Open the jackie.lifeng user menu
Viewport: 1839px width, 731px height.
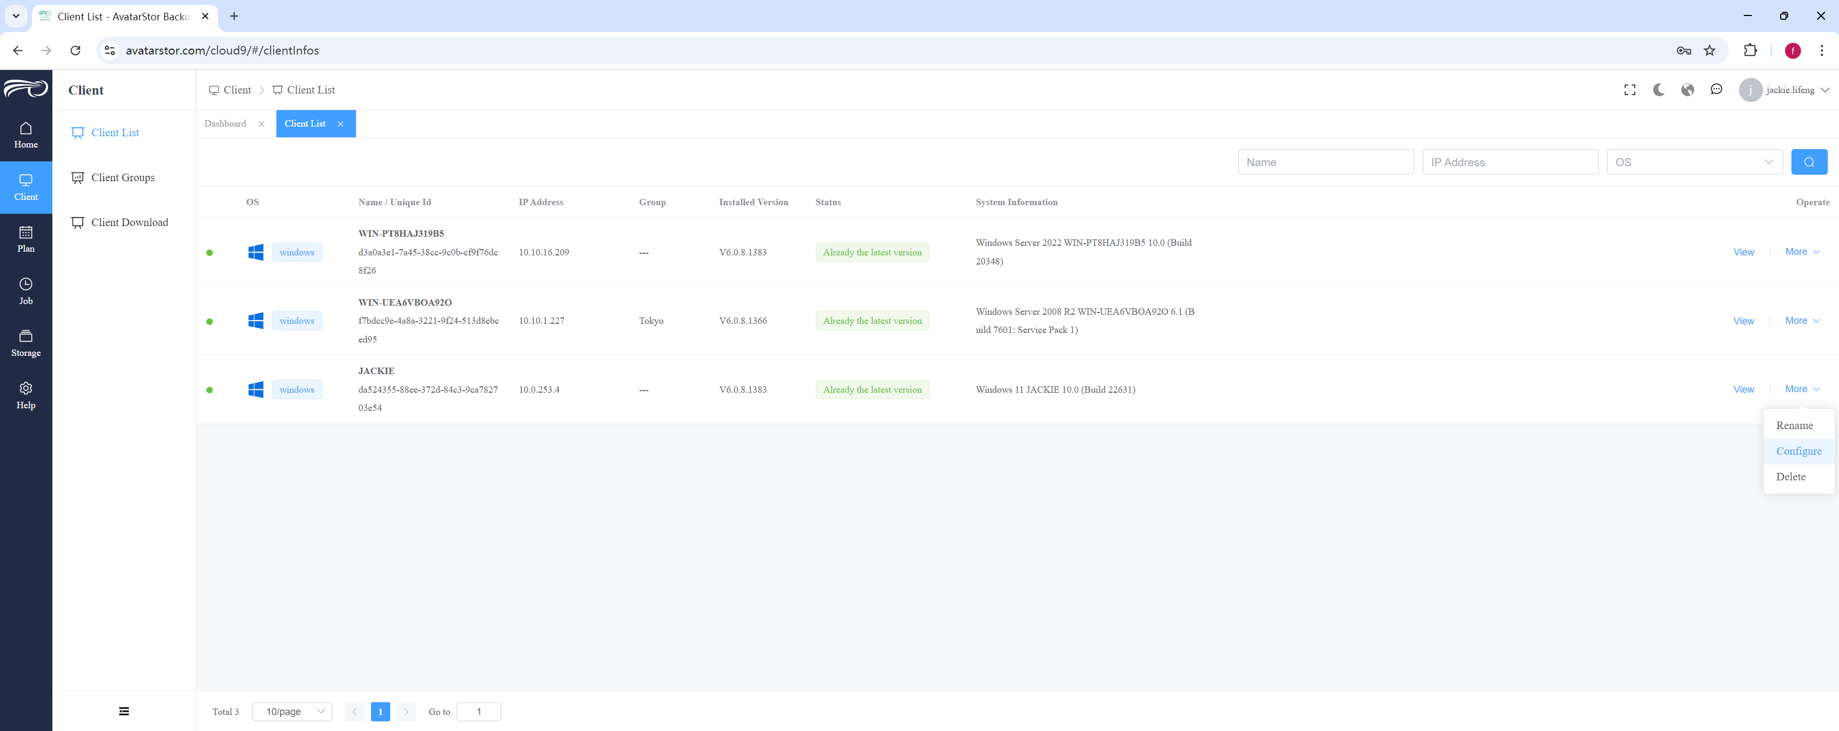pos(1784,90)
